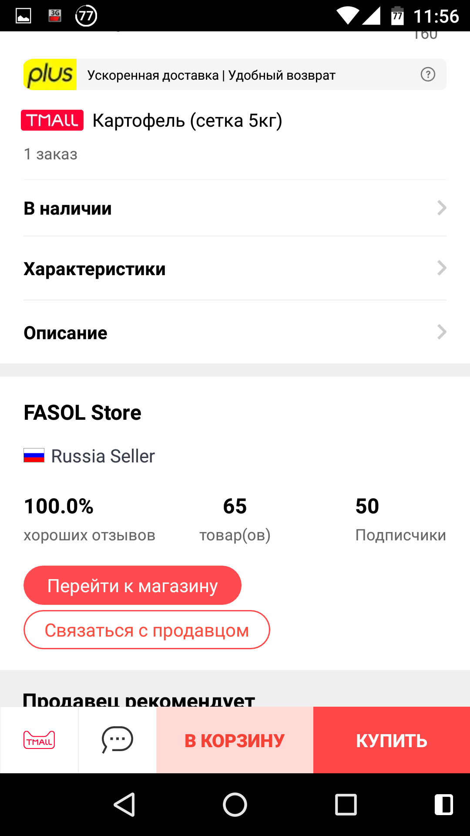Tap the red TMALL badge beside title
This screenshot has width=470, height=836.
(x=52, y=120)
